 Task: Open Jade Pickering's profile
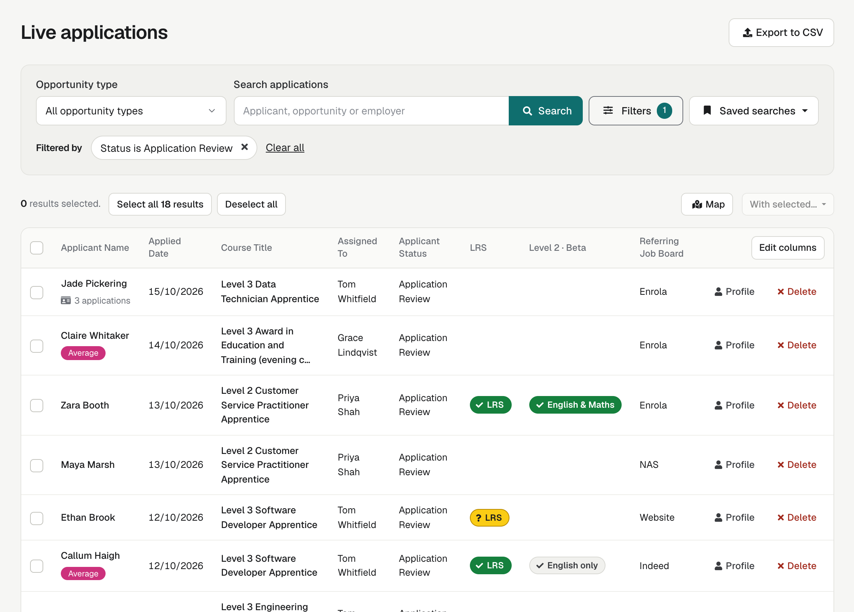pyautogui.click(x=734, y=292)
